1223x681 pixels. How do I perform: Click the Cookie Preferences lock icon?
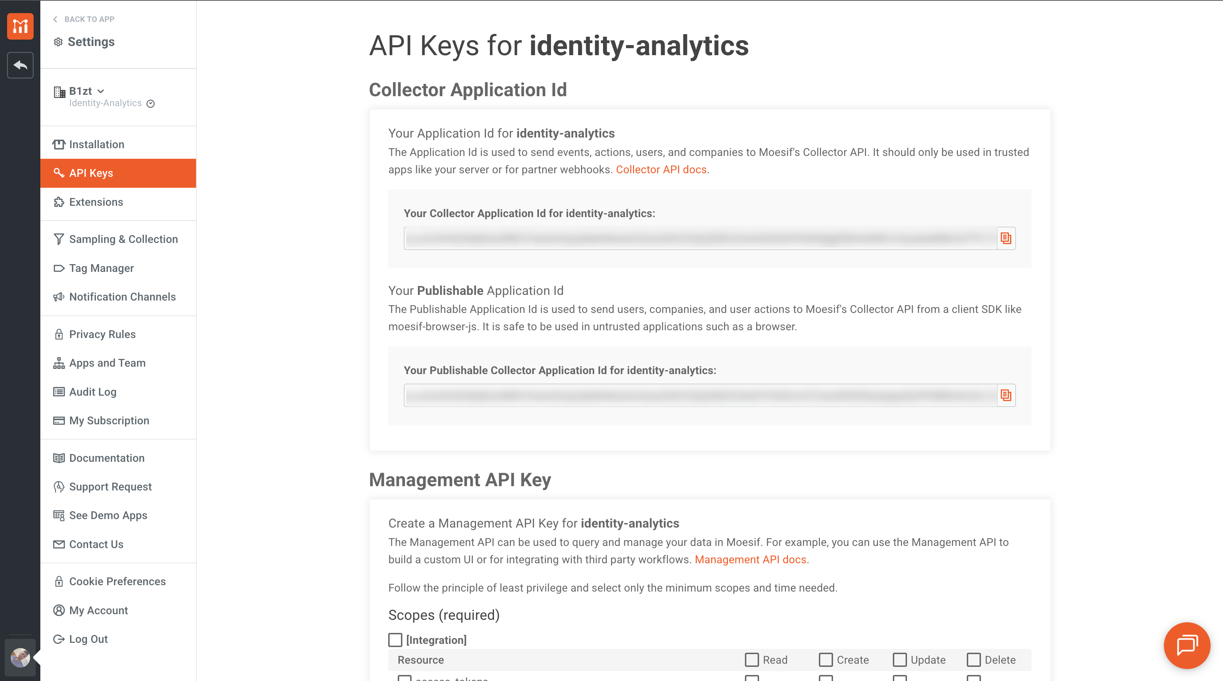click(x=59, y=581)
